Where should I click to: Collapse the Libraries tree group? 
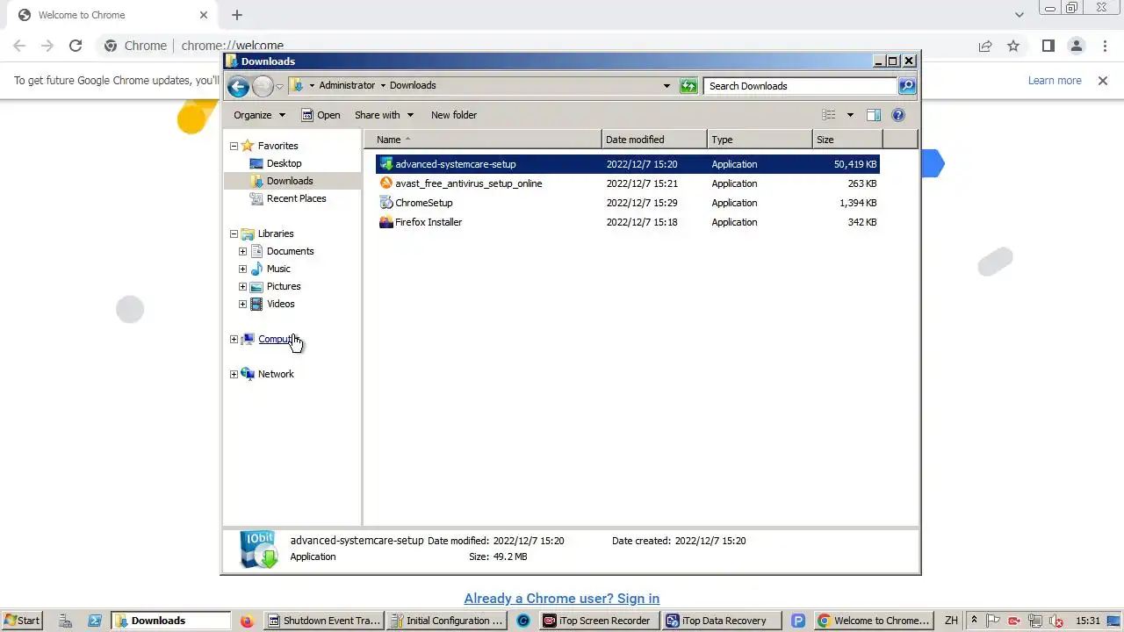234,233
